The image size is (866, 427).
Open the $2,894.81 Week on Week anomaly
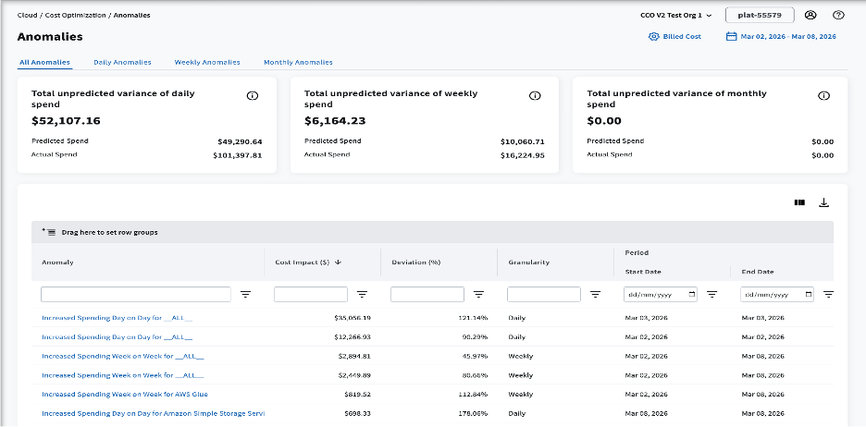pyautogui.click(x=123, y=356)
